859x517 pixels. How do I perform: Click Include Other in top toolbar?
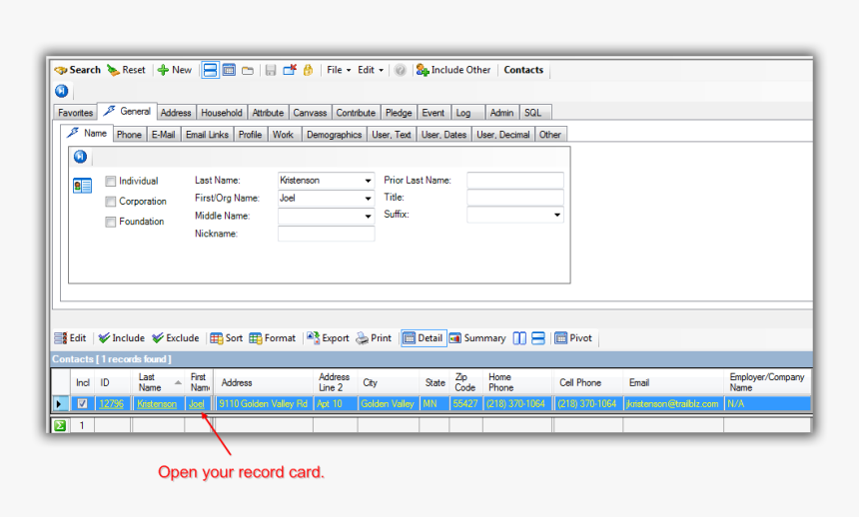click(x=453, y=70)
